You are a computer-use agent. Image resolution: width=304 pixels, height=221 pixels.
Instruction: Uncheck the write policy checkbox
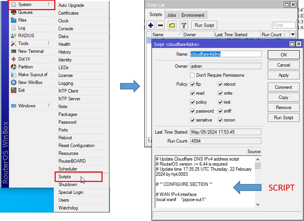coord(220,93)
